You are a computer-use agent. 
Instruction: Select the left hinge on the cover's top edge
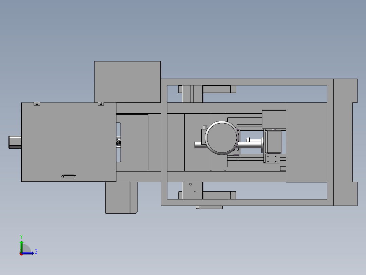coord(37,104)
